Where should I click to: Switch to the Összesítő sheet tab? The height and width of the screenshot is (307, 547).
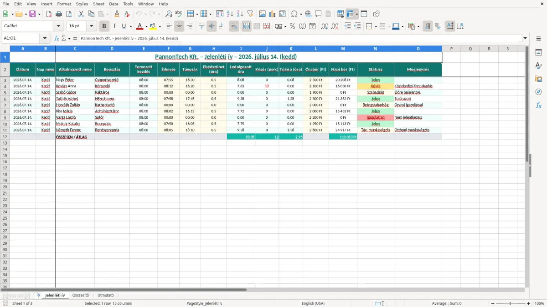pos(81,295)
